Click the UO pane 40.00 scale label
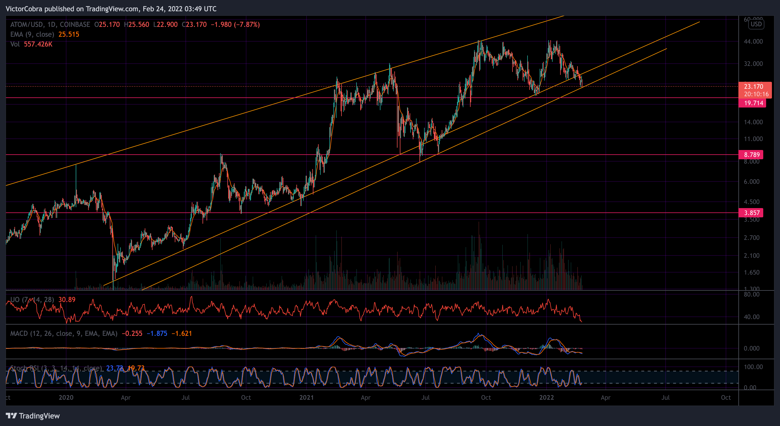Screen dimensions: 780x426 pyautogui.click(x=751, y=317)
